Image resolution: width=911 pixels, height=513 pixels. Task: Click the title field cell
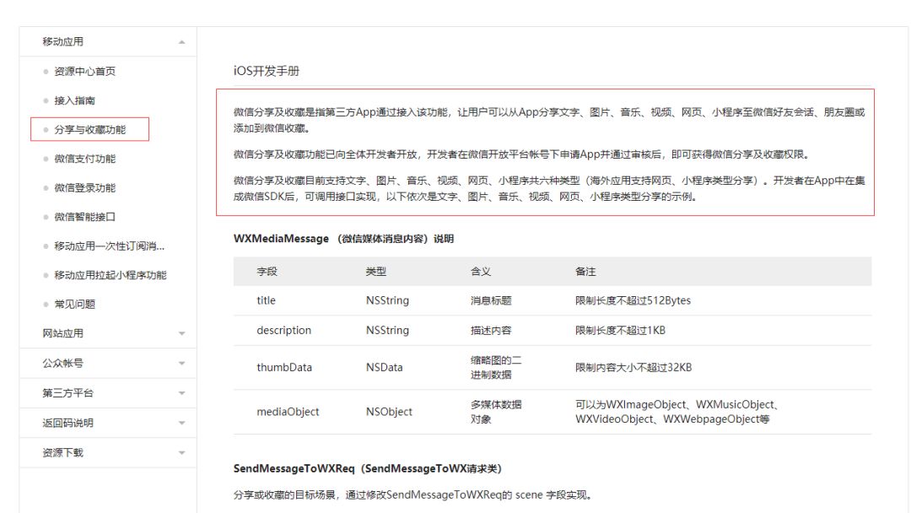pyautogui.click(x=266, y=300)
